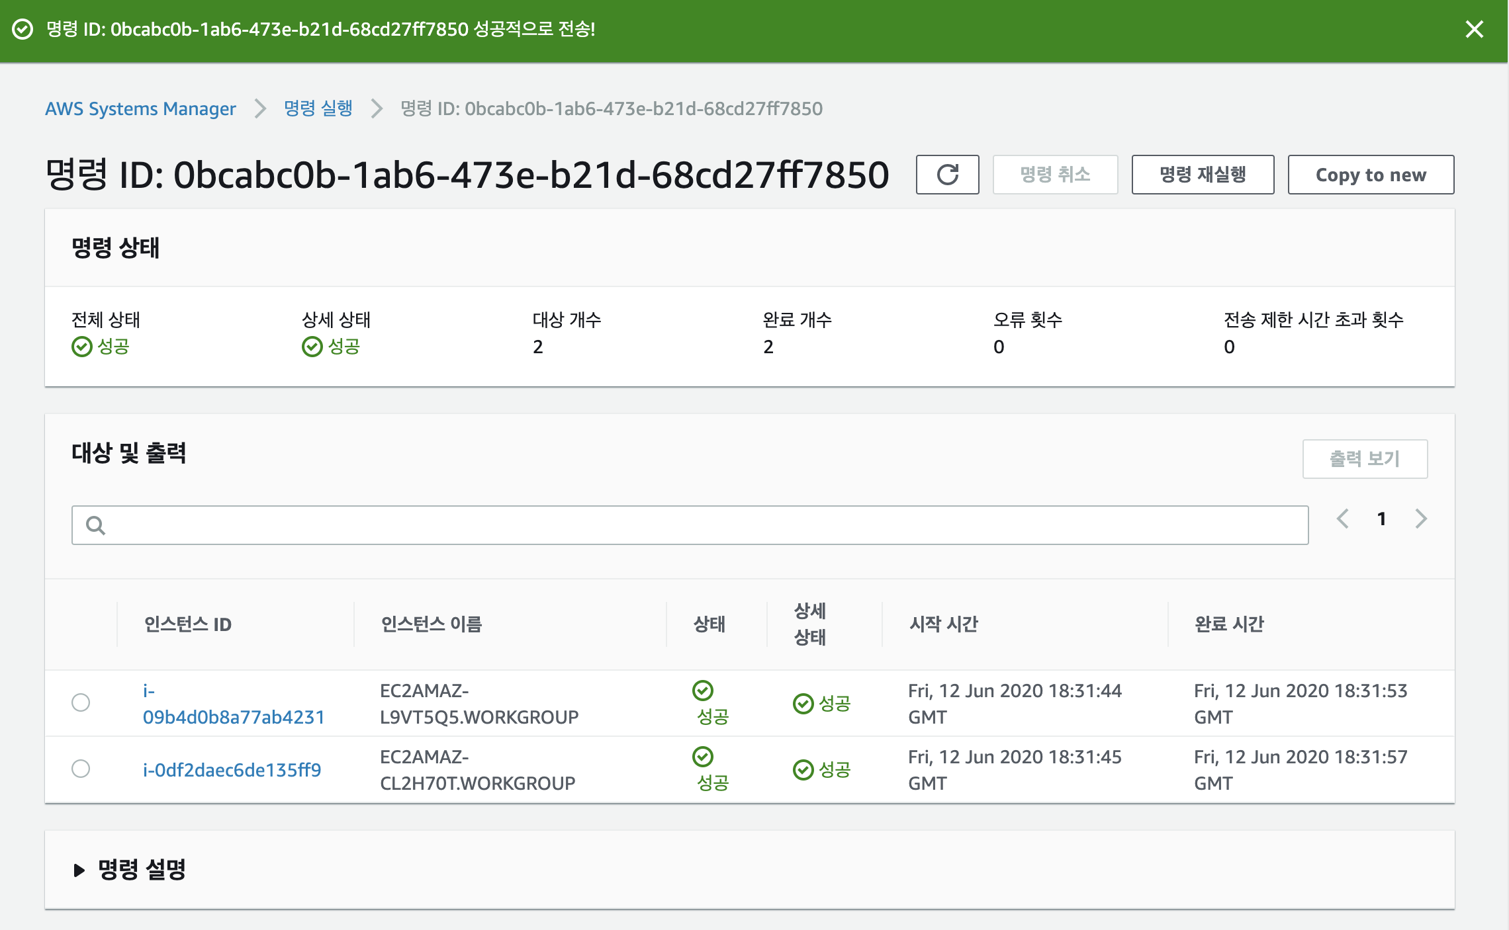Open instance link i-0df2daec6de135ff9

pyautogui.click(x=232, y=770)
